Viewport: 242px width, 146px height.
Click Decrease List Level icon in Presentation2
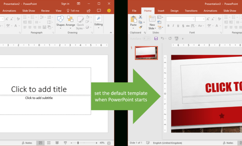point(25,22)
